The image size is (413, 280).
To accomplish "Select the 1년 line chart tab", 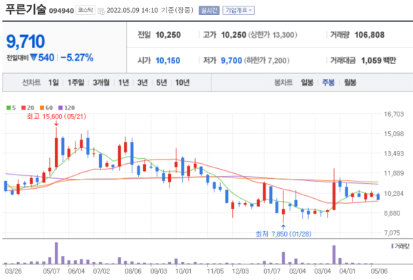I will 123,83.
